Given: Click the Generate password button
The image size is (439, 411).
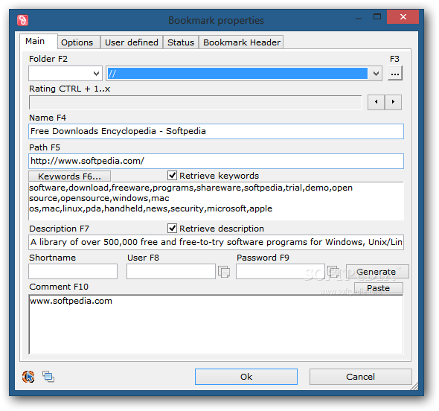Looking at the screenshot, I should 376,272.
